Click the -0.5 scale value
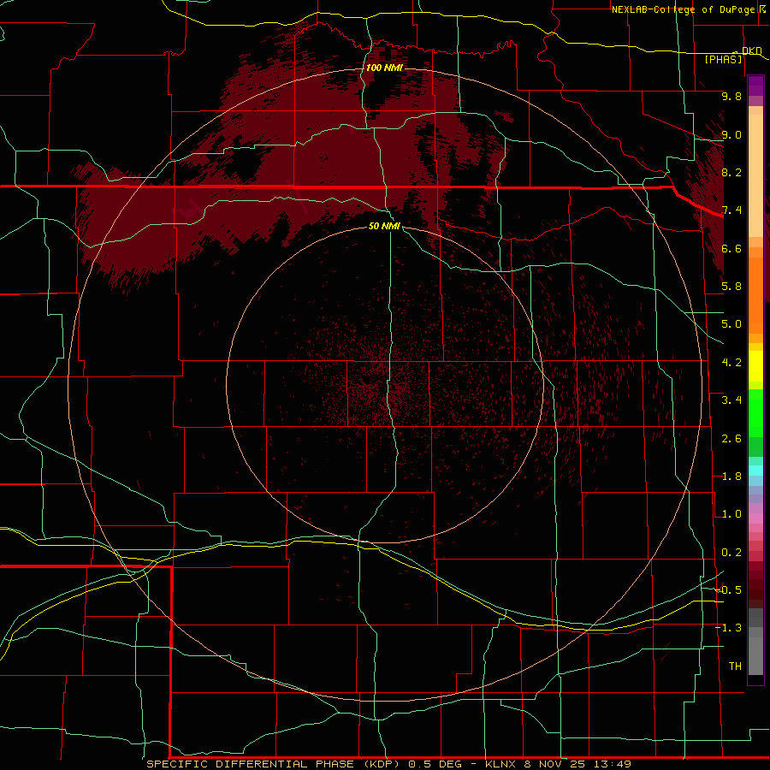The height and width of the screenshot is (770, 770). click(x=728, y=590)
